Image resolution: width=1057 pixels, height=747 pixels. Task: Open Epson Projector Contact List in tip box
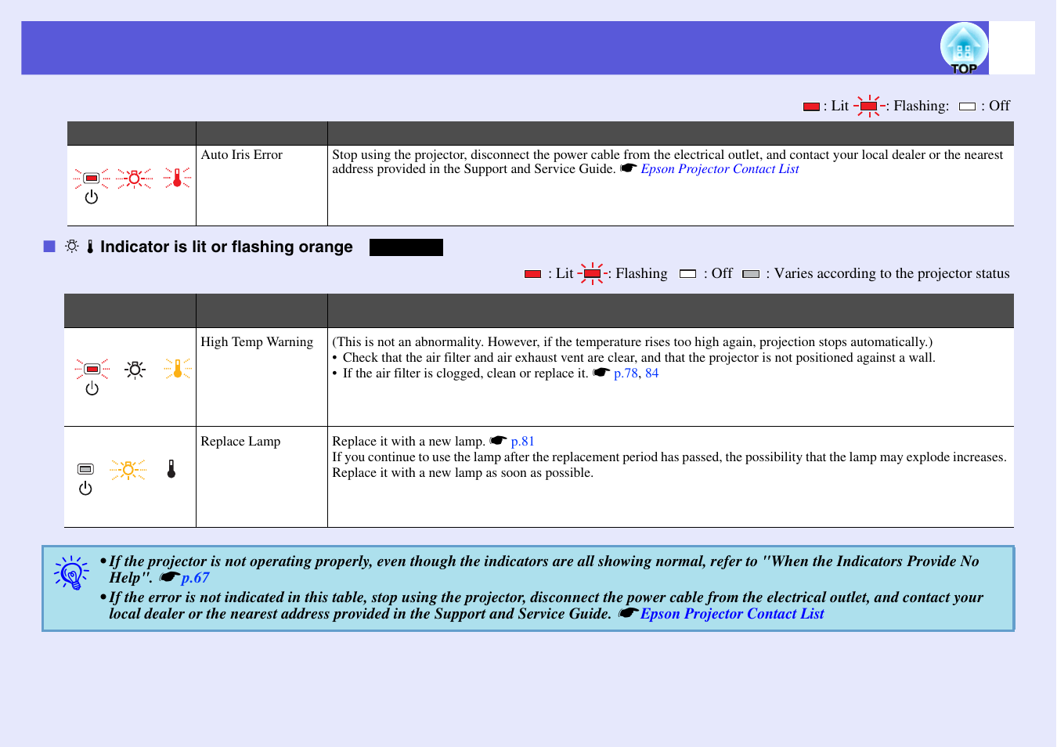[732, 614]
